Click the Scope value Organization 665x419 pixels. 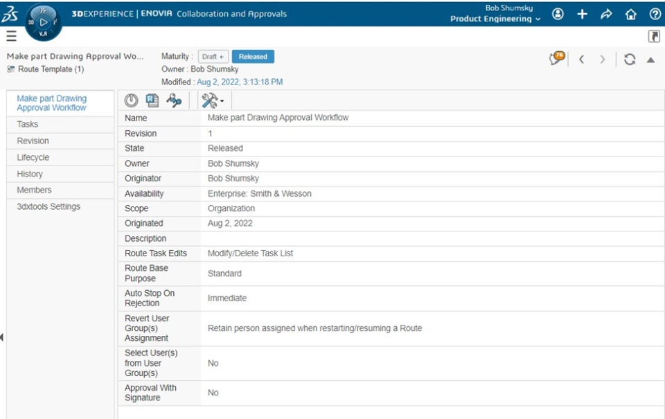pyautogui.click(x=231, y=208)
